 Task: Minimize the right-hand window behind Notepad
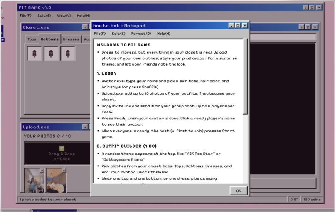(x=301, y=27)
